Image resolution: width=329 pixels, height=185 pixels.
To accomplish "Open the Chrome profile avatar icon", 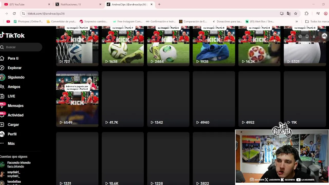I will [x=326, y=13].
